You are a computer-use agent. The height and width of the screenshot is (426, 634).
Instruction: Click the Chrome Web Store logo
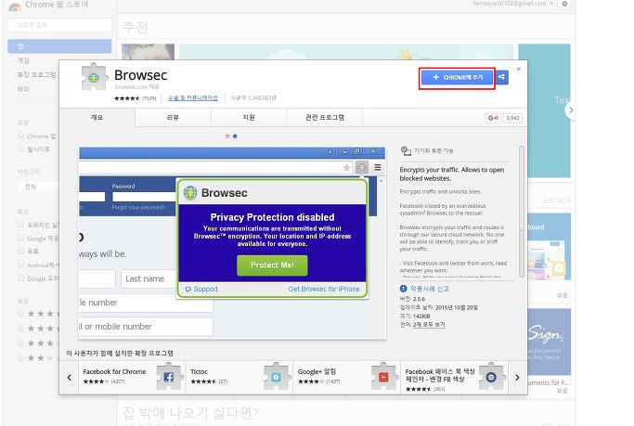pyautogui.click(x=16, y=6)
